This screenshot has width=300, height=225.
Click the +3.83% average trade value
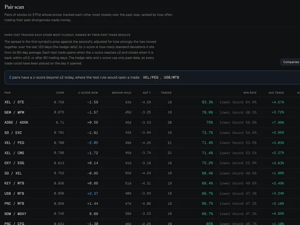pyautogui.click(x=278, y=163)
